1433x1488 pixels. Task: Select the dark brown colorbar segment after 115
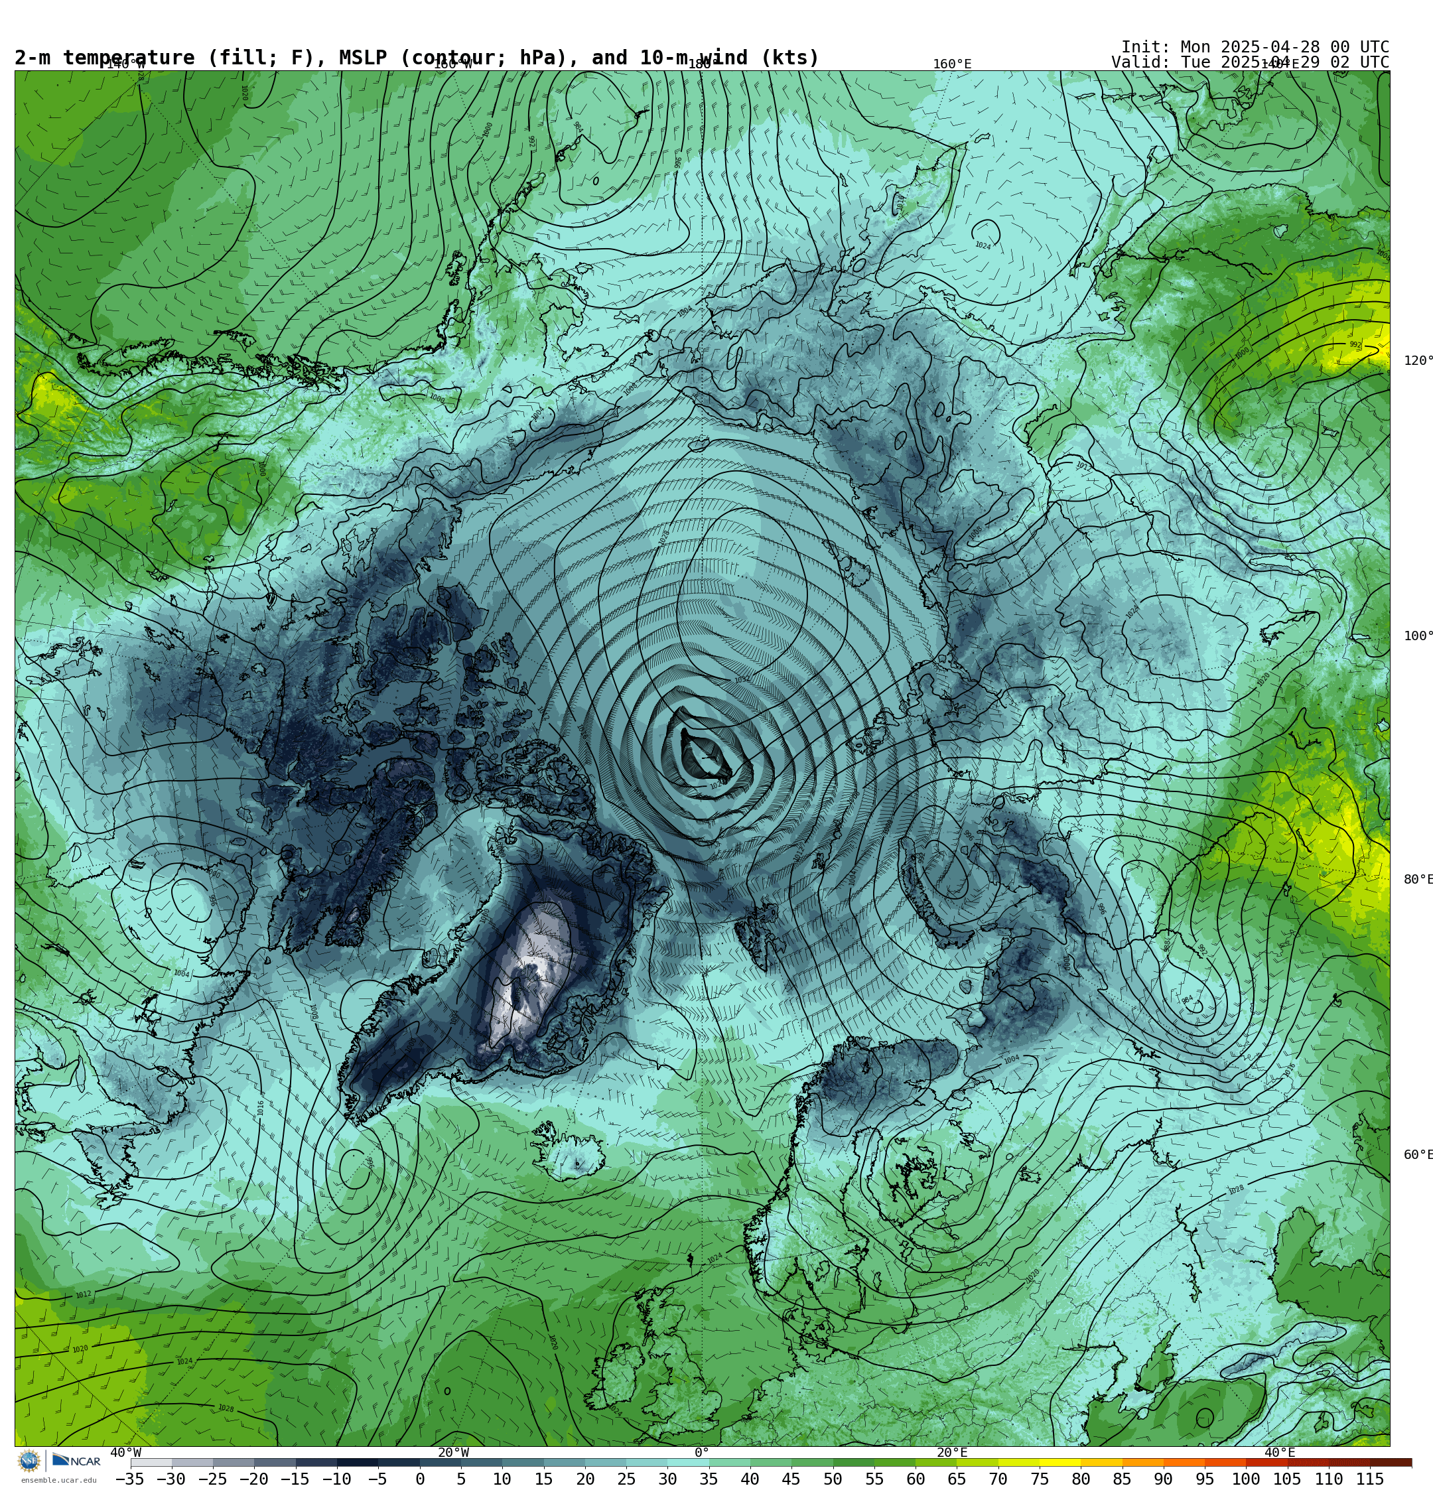point(1391,1462)
